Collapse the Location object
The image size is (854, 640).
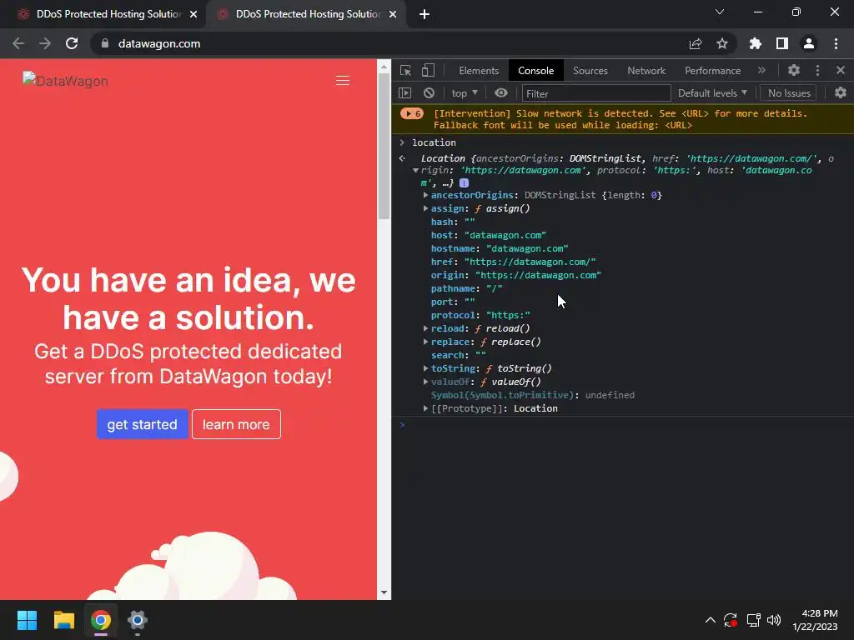(415, 170)
